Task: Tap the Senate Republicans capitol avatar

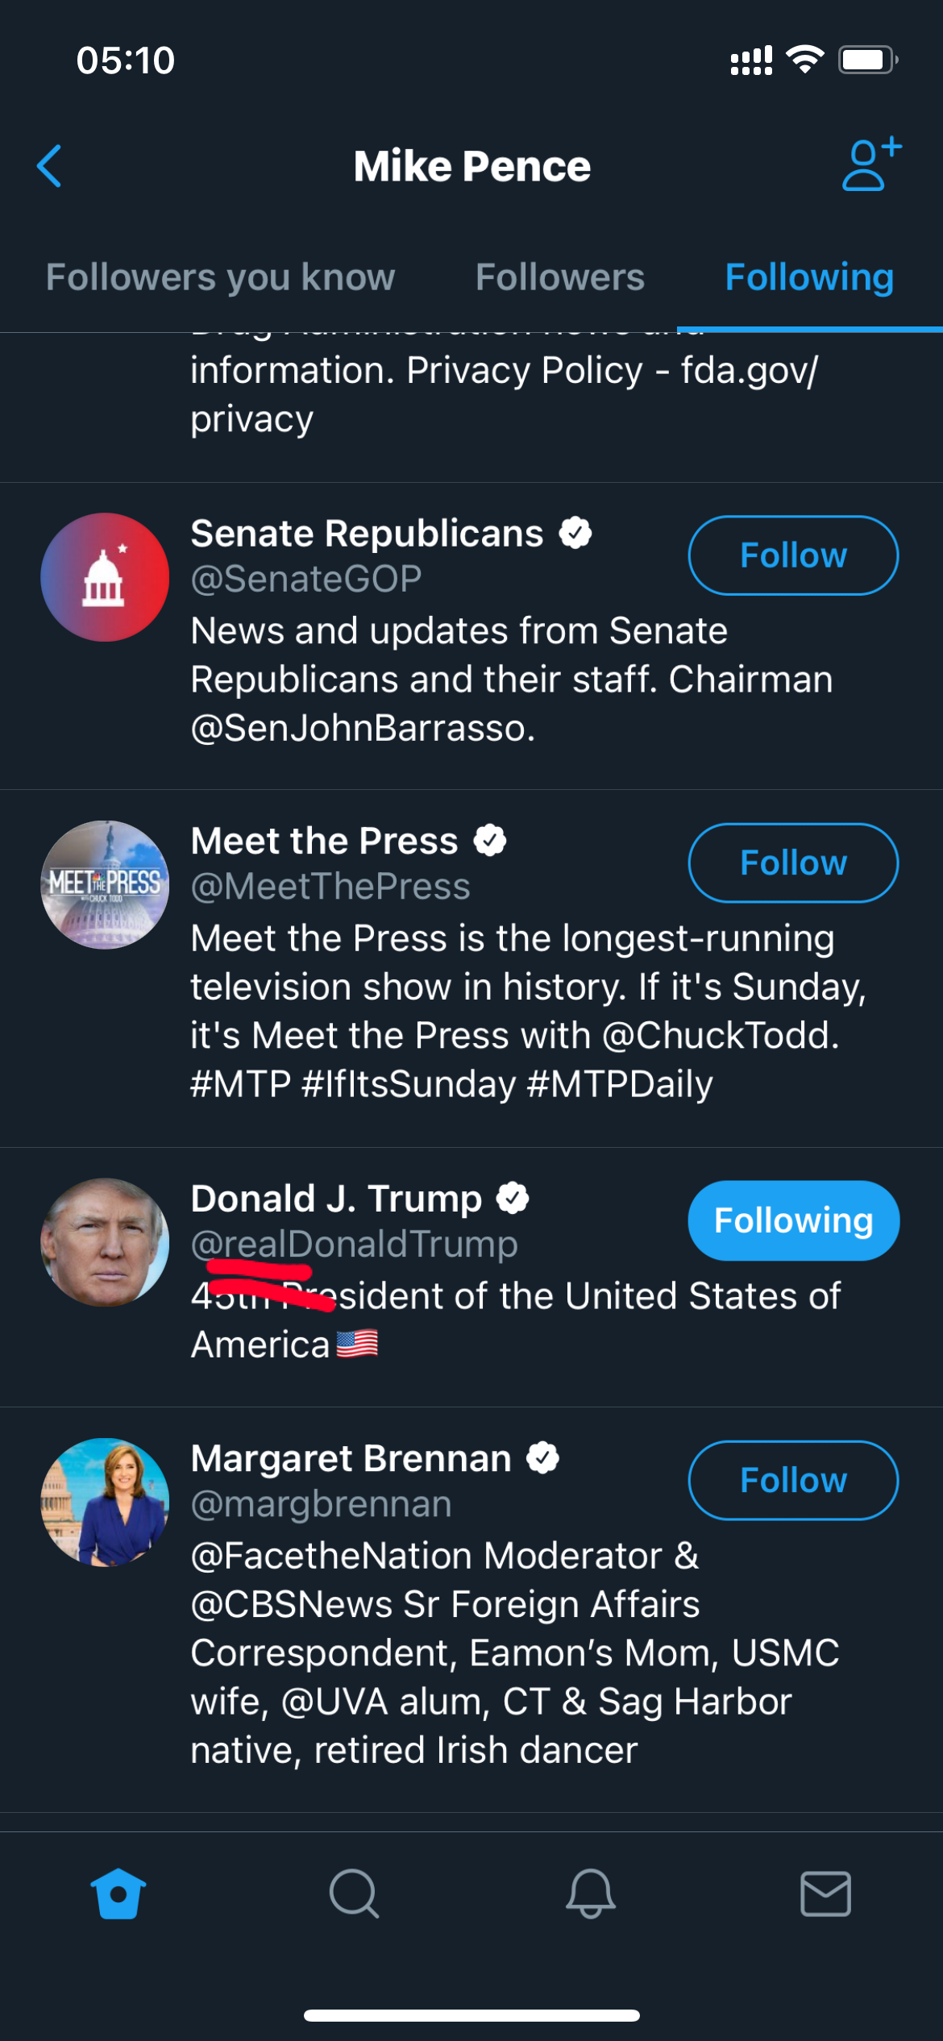Action: point(105,577)
